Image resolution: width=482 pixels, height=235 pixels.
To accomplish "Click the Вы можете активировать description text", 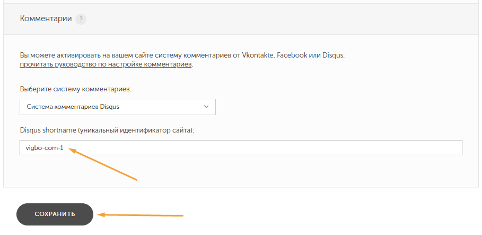I will pos(182,55).
